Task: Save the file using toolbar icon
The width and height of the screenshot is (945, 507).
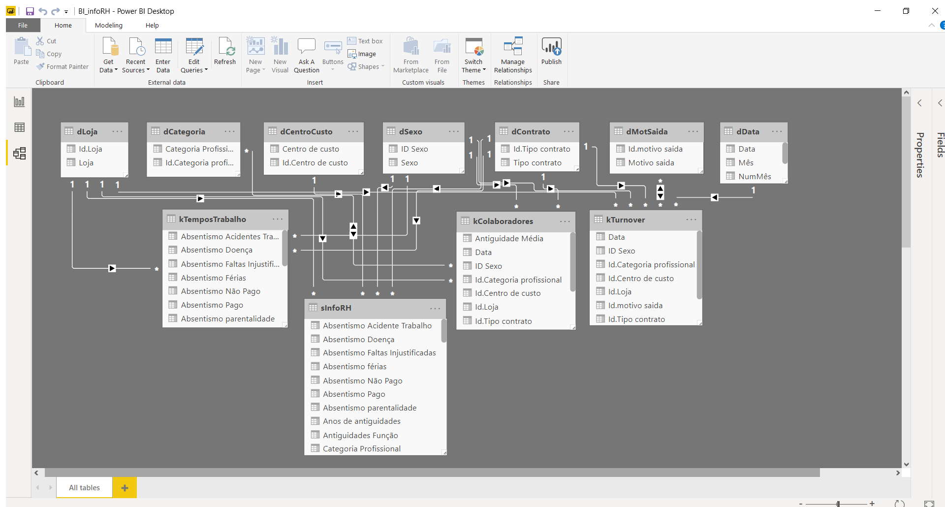Action: pyautogui.click(x=30, y=11)
